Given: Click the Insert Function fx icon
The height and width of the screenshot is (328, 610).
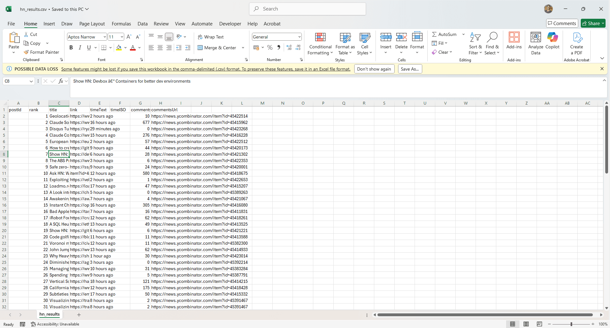Looking at the screenshot, I should 61,81.
